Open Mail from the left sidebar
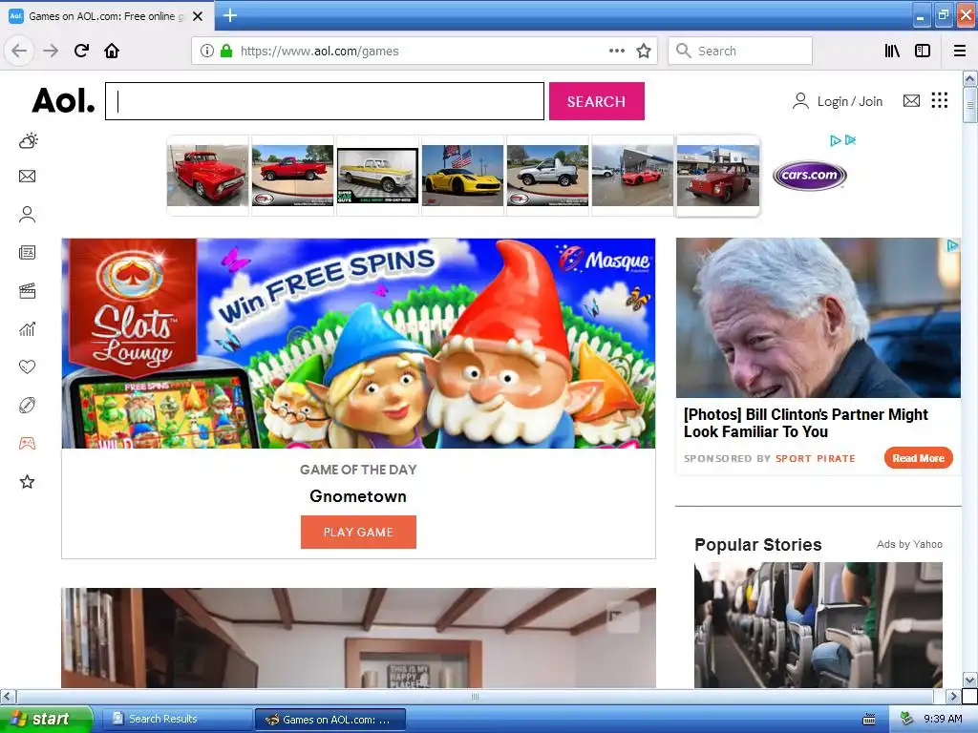 click(x=27, y=177)
